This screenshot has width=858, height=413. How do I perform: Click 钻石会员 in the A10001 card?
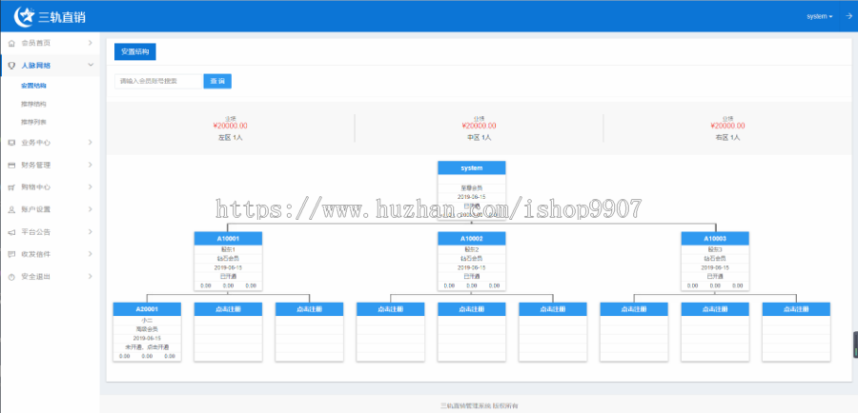[228, 259]
